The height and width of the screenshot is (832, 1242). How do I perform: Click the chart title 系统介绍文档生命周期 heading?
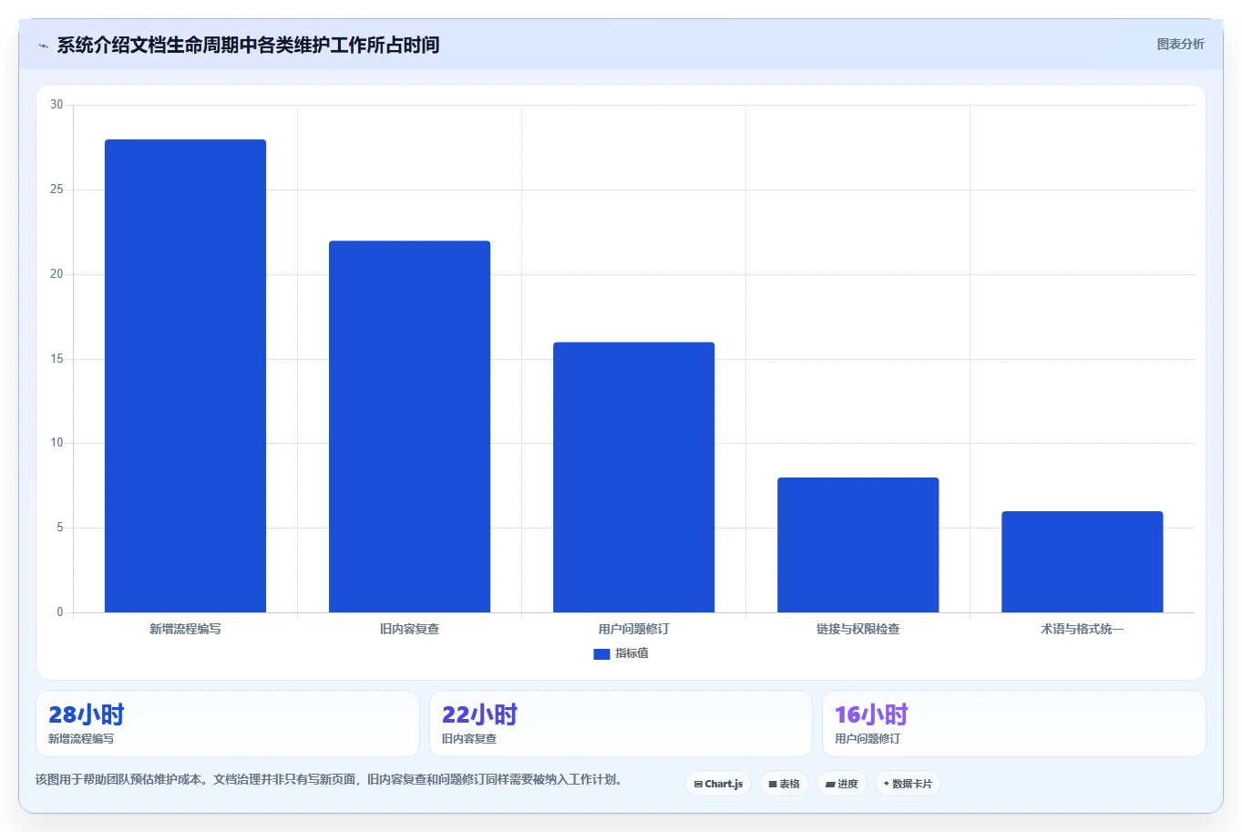click(x=248, y=46)
